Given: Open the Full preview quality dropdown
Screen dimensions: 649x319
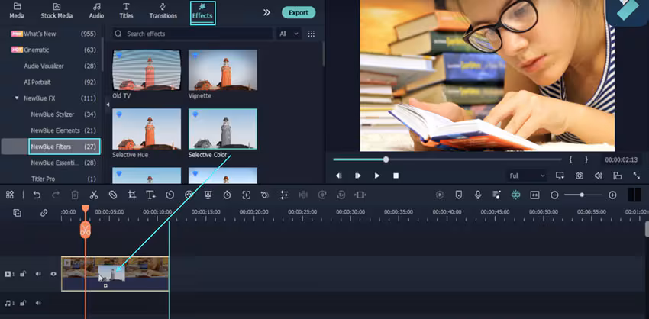Looking at the screenshot, I should tap(527, 176).
